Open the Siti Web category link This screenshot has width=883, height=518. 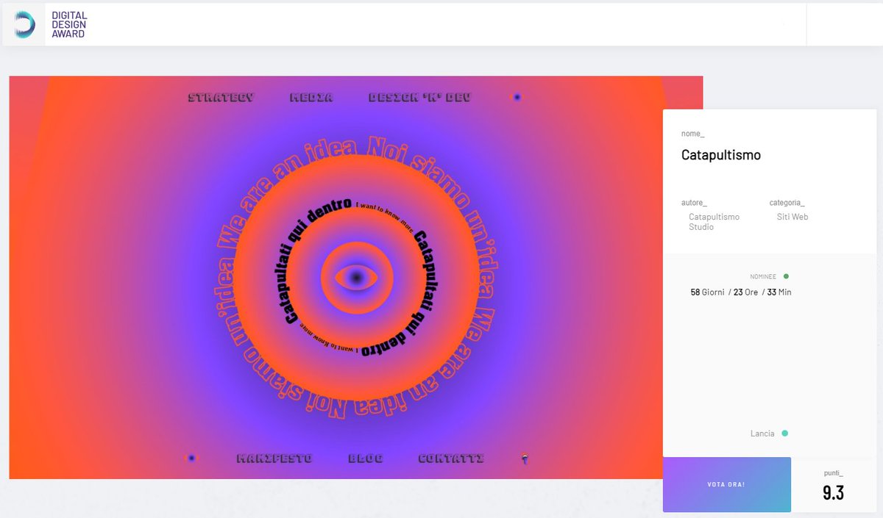tap(792, 217)
